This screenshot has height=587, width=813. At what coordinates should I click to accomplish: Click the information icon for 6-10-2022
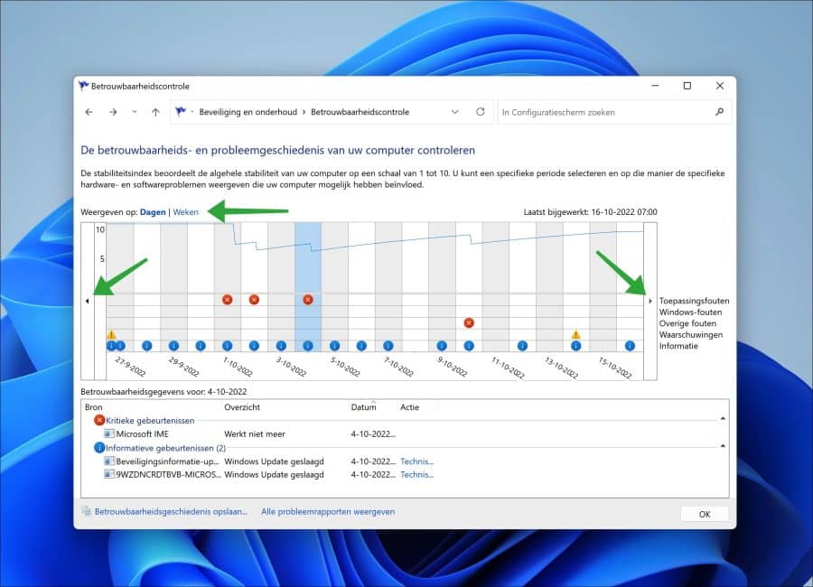361,346
